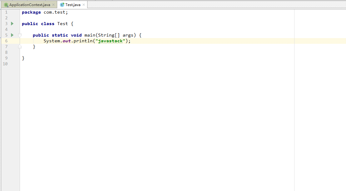Screen dimensions: 346x191
Task: Click 'main' method name
Action: click(90, 35)
